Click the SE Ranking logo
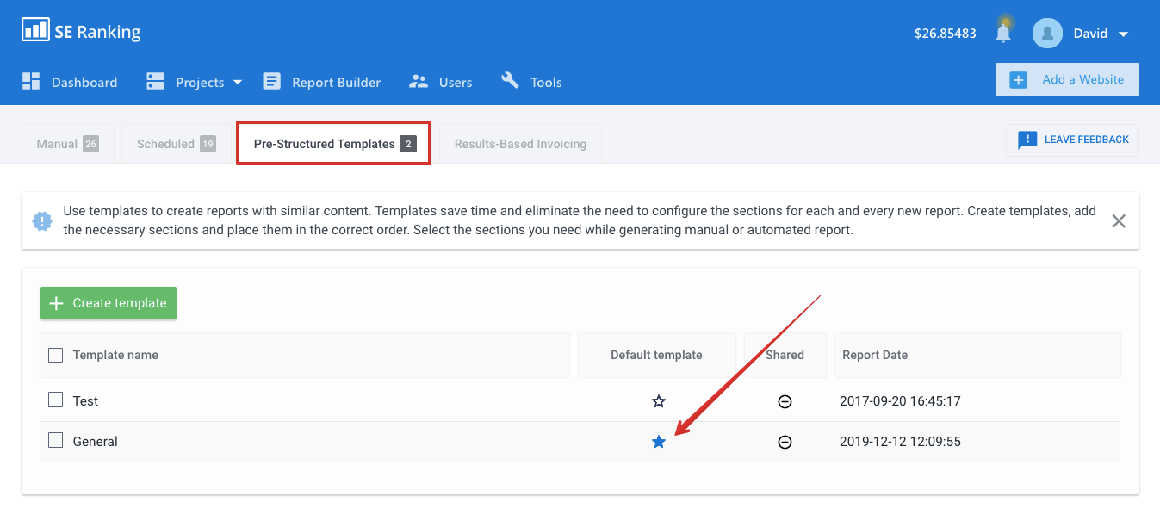 coord(81,32)
